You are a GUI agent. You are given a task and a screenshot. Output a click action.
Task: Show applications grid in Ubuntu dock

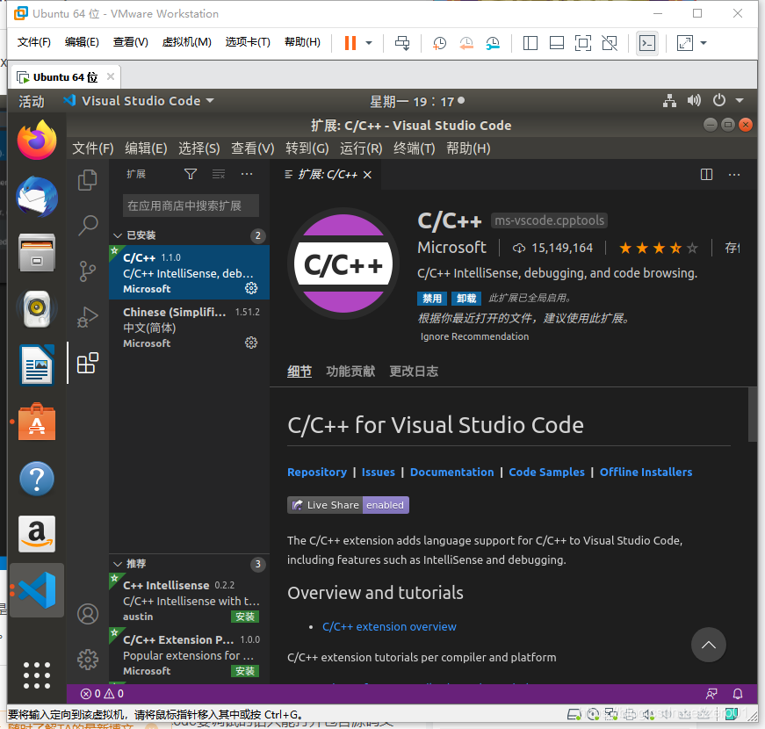[37, 675]
